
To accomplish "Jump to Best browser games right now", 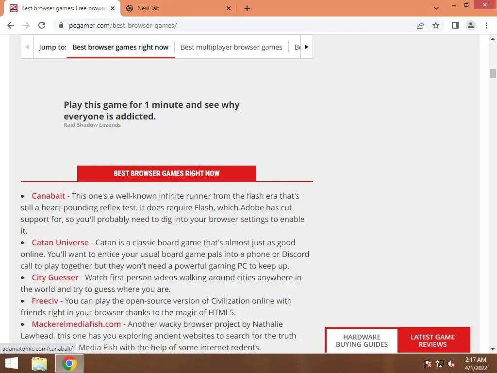I will [x=120, y=47].
